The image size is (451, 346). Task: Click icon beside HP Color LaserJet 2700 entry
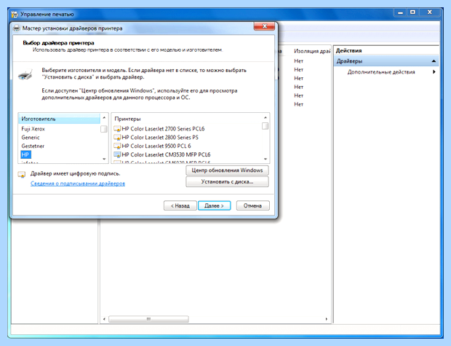(x=117, y=129)
